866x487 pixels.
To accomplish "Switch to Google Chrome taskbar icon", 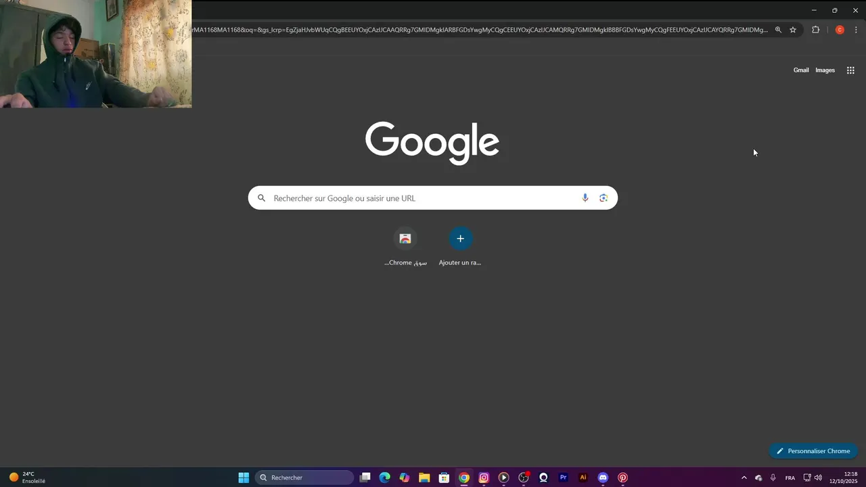I will pyautogui.click(x=464, y=478).
